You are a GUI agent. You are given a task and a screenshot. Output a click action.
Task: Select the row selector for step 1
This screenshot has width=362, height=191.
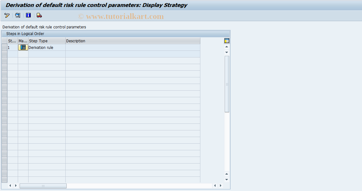coord(4,48)
